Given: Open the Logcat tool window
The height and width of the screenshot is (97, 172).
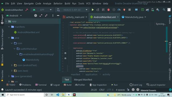Looking at the screenshot, I should click(55, 85).
